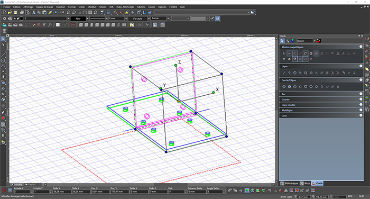370x199 pixels.
Task: Pick the Text 'A' tool in left toolbar
Action: pos(3,77)
